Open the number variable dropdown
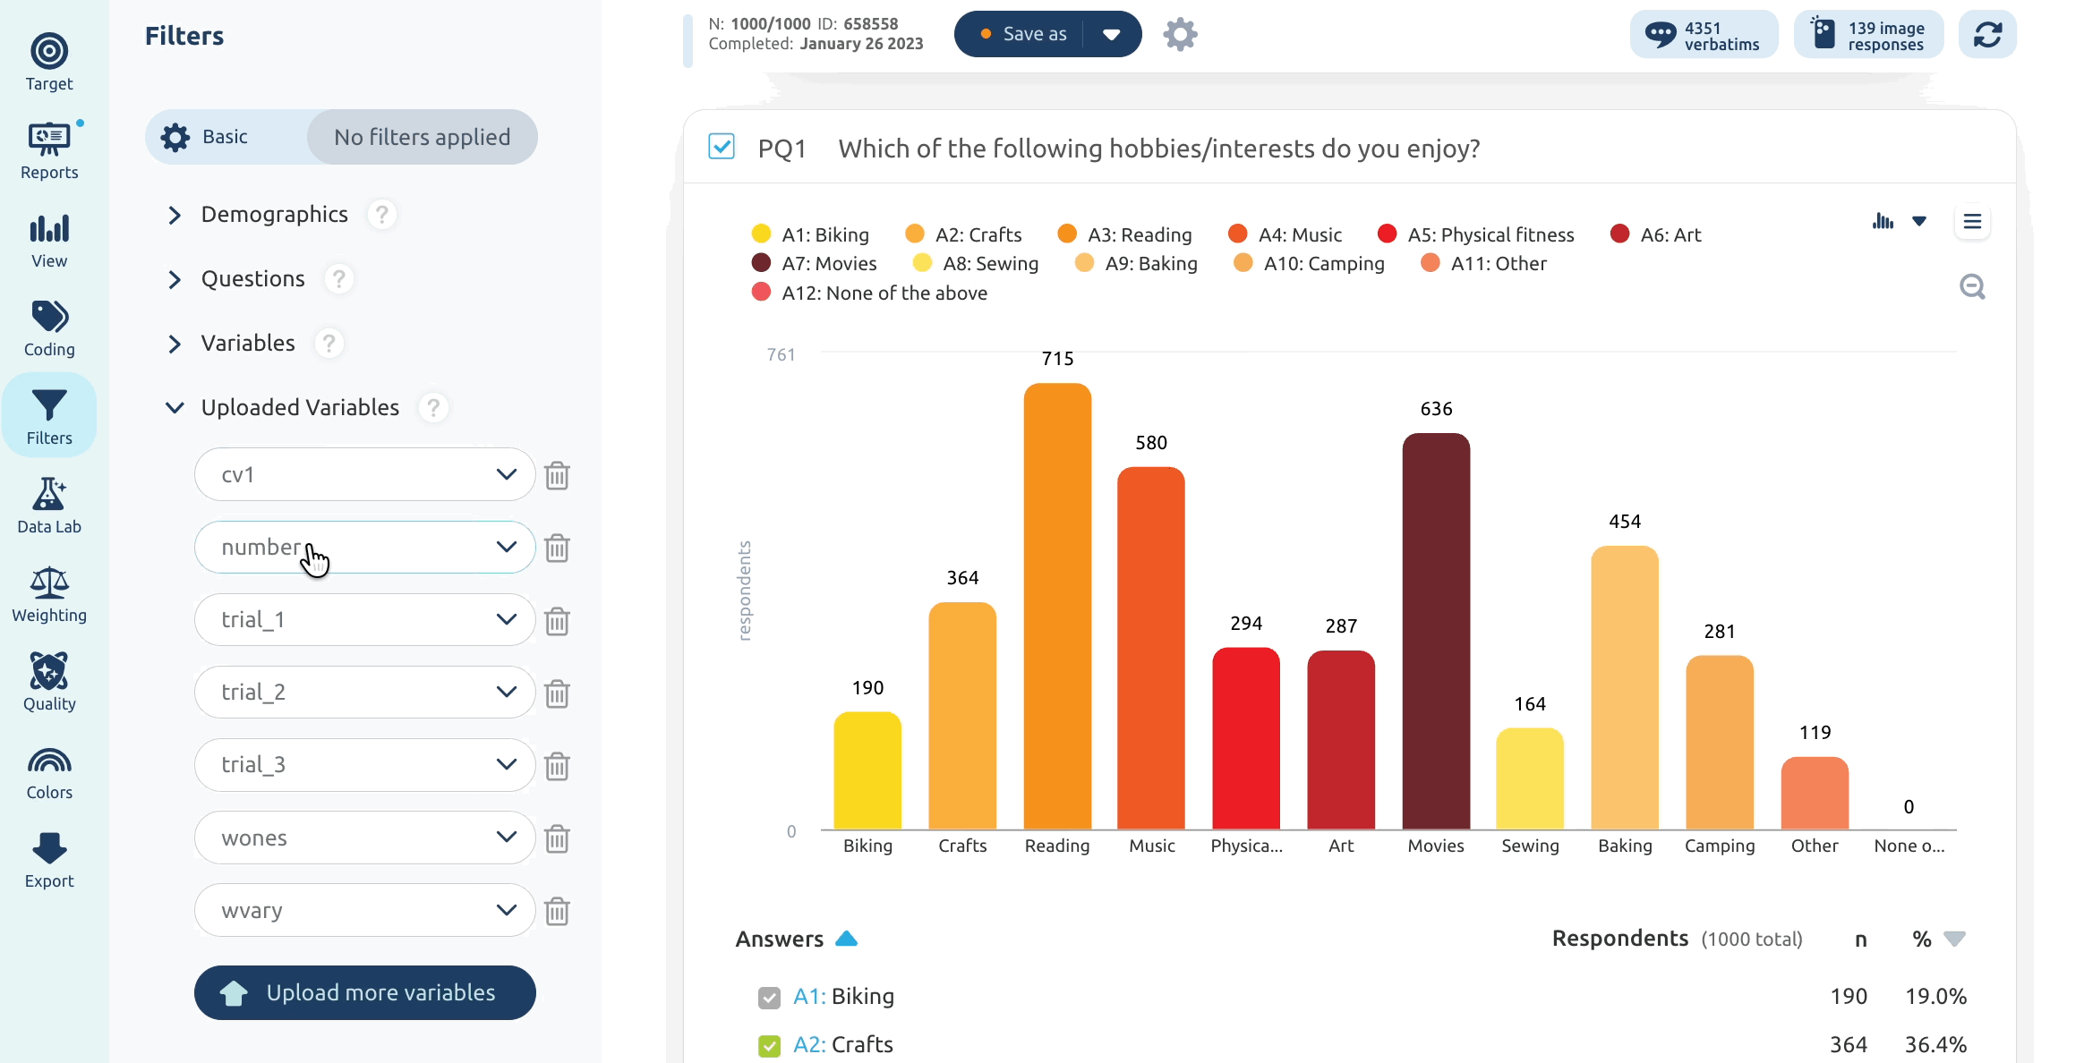This screenshot has width=2084, height=1063. click(364, 548)
